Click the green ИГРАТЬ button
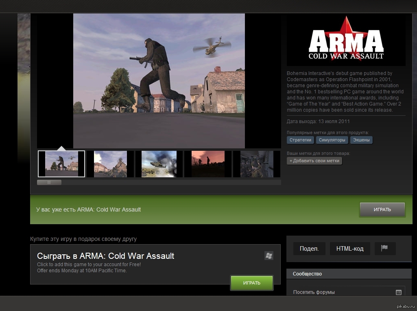The width and height of the screenshot is (417, 311). (251, 283)
